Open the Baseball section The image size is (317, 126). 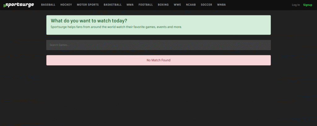48,5
